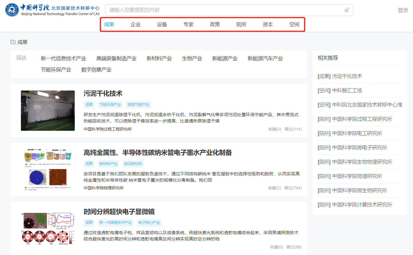The height and width of the screenshot is (255, 413).
Task: Select the 成果 navigation tab
Action: coord(109,25)
